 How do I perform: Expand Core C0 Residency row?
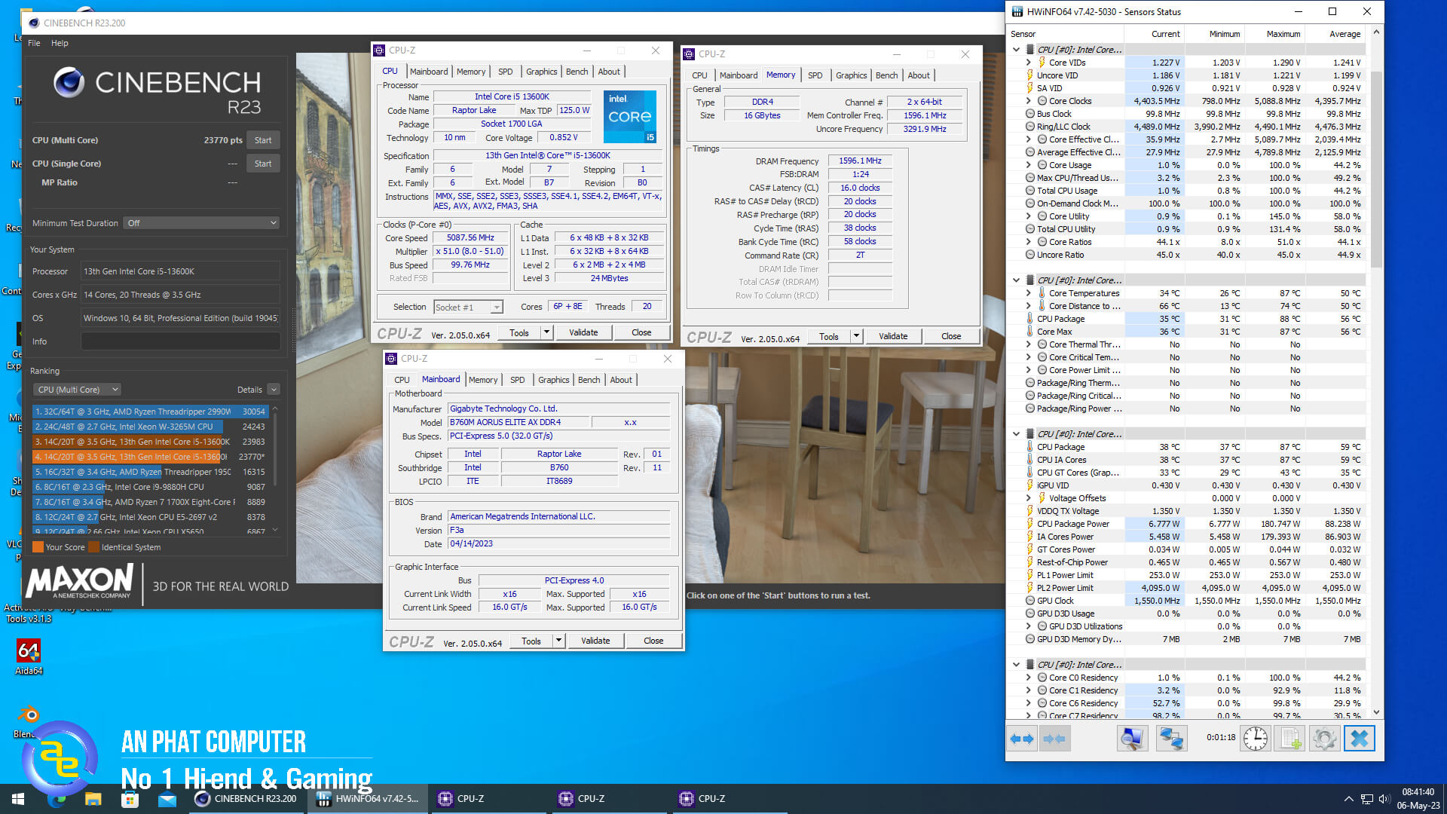[x=1028, y=678]
